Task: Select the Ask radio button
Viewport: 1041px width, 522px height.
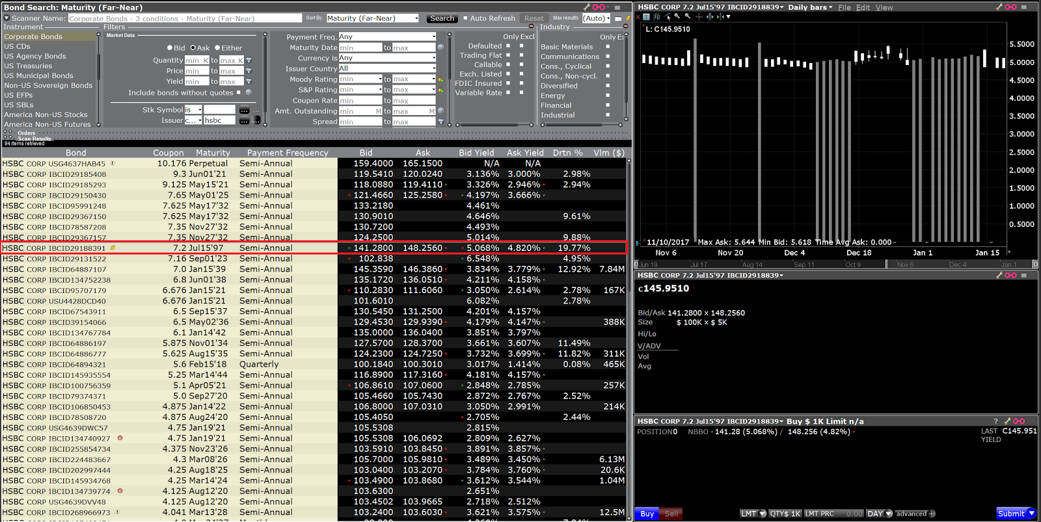Action: click(193, 47)
